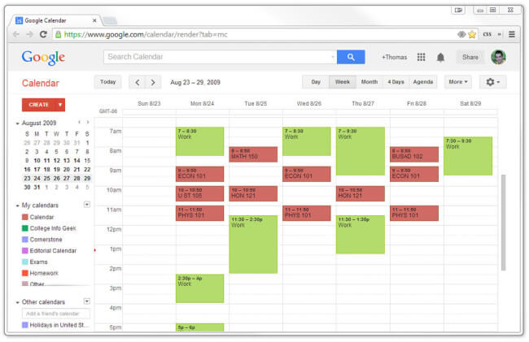Click the browser back arrow

15,34
